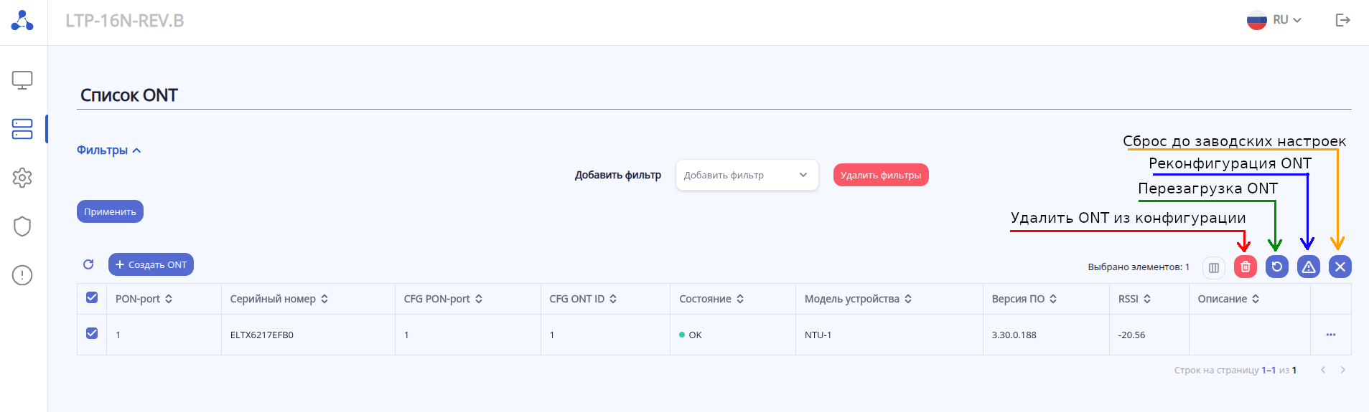The width and height of the screenshot is (1369, 412).
Task: Open row actions three-dots menu
Action: [1330, 335]
